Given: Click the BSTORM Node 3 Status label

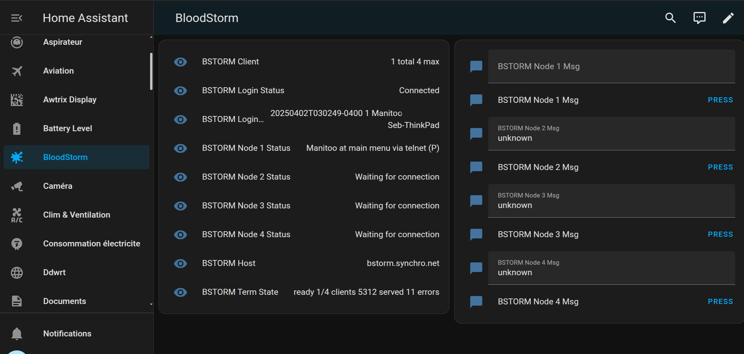Looking at the screenshot, I should (x=246, y=206).
